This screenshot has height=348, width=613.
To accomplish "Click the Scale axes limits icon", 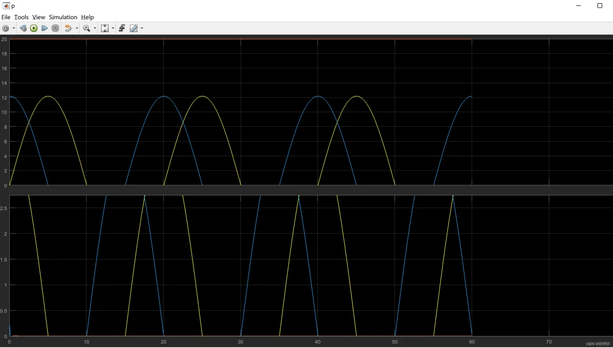I will pos(105,28).
